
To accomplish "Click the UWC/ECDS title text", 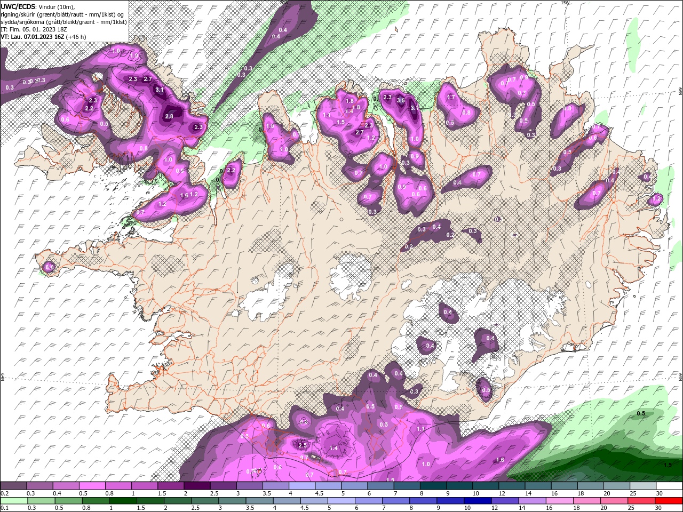I will (19, 6).
